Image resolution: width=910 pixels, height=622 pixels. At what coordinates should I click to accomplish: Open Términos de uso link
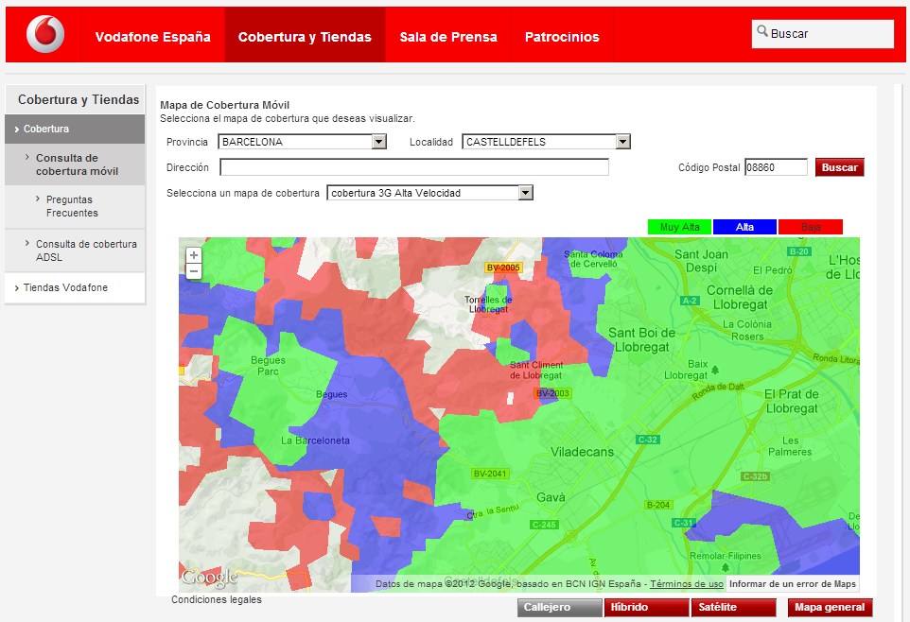tap(687, 583)
